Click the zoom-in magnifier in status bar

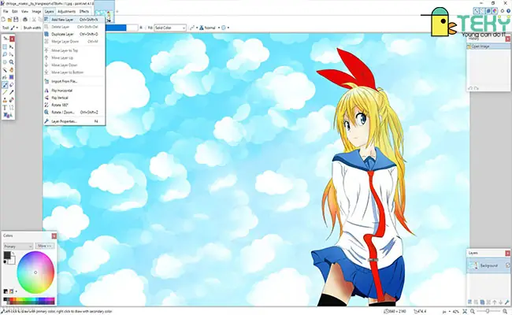pyautogui.click(x=505, y=311)
